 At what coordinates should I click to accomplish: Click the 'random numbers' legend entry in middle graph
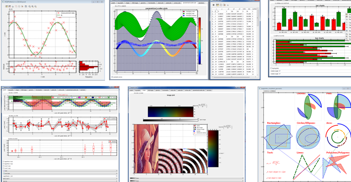coord(110,119)
